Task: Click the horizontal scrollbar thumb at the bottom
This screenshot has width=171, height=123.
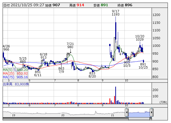Action: tap(140, 119)
